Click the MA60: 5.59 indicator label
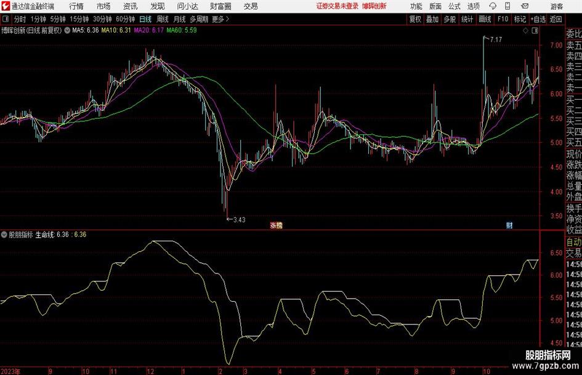The height and width of the screenshot is (375, 582). click(182, 30)
